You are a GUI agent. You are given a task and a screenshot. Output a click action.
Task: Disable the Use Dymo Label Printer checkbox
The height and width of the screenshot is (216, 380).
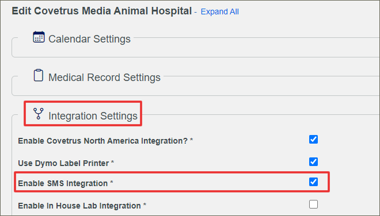pyautogui.click(x=313, y=161)
